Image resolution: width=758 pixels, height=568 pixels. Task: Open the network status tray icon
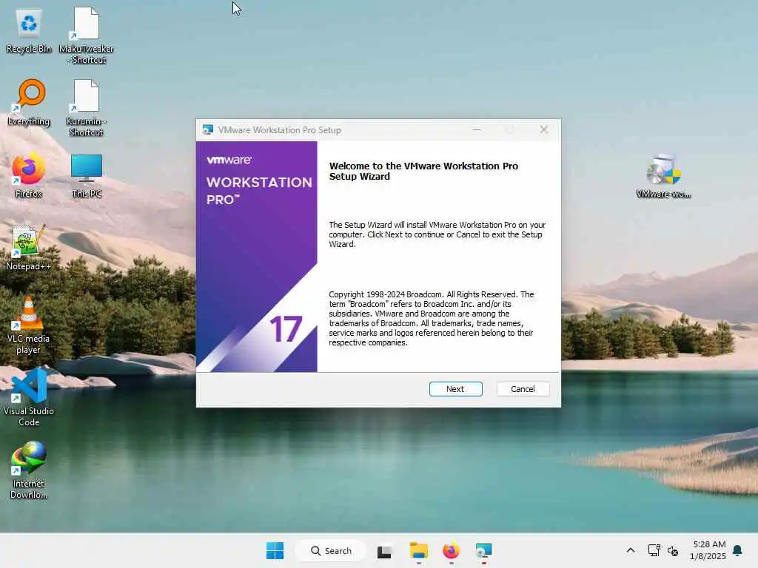(654, 550)
